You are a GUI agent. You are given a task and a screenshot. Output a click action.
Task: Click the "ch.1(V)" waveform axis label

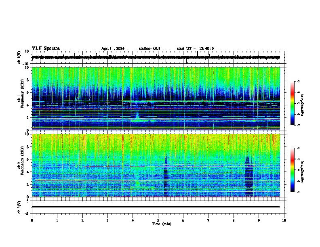pyautogui.click(x=19, y=57)
